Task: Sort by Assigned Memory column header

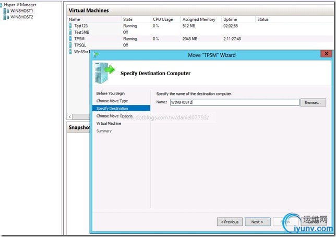Action: [x=201, y=19]
